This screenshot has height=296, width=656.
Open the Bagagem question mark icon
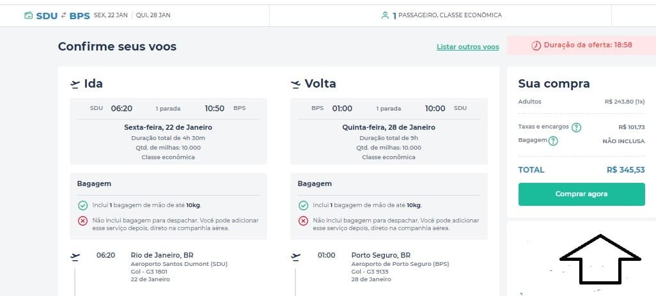(x=553, y=141)
